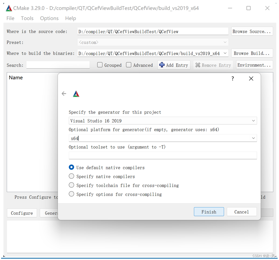This screenshot has height=260, width=279.
Task: Click the Name column header
Action: pos(16,78)
